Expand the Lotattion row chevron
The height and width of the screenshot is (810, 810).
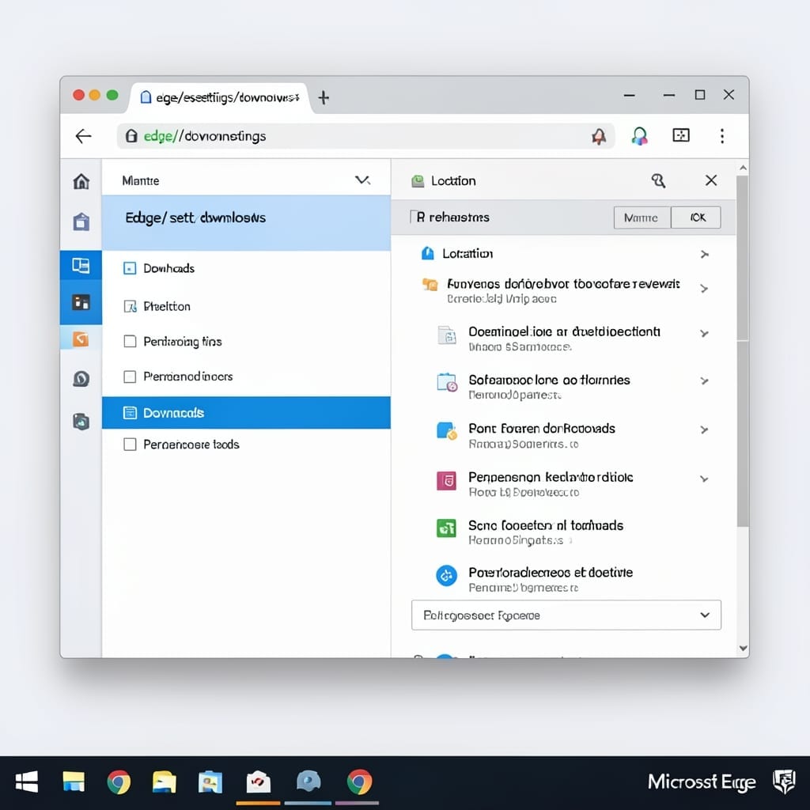[x=704, y=254]
